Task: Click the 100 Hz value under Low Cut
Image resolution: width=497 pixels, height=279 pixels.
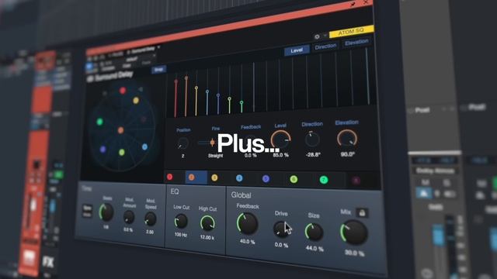Action: [x=181, y=234]
